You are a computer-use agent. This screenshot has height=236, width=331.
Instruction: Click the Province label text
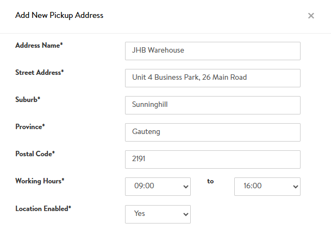[x=30, y=127]
